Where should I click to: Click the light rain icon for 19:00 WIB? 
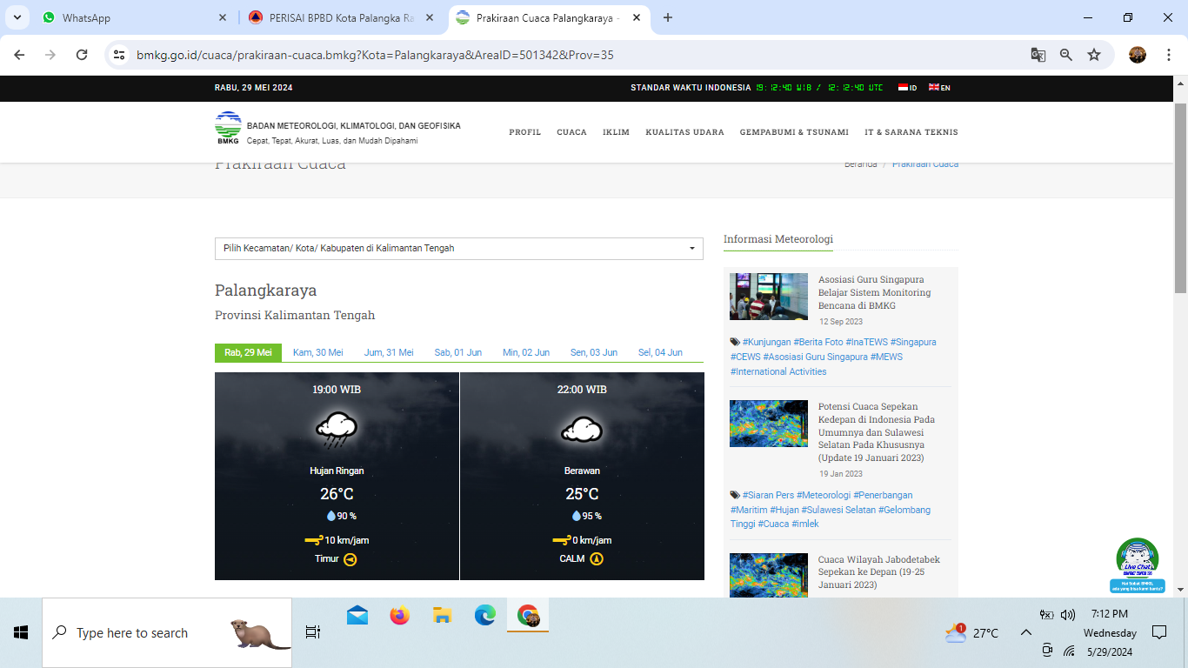337,430
